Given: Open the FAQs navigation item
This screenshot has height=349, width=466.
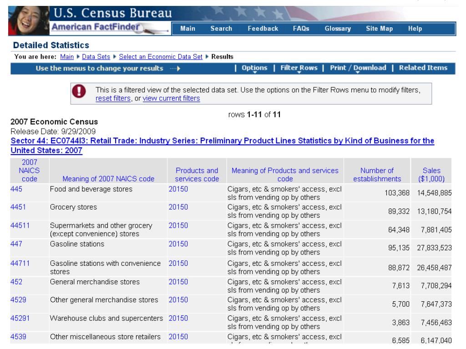Looking at the screenshot, I should tap(301, 29).
